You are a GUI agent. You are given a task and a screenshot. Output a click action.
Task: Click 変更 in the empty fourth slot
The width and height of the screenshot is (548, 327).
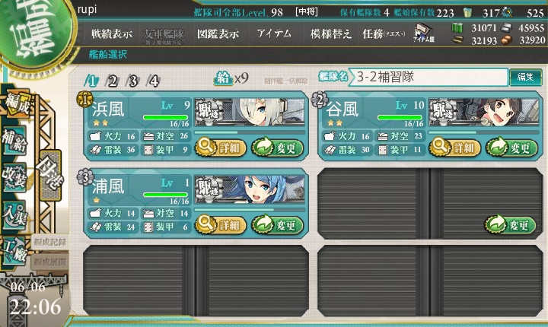[511, 224]
